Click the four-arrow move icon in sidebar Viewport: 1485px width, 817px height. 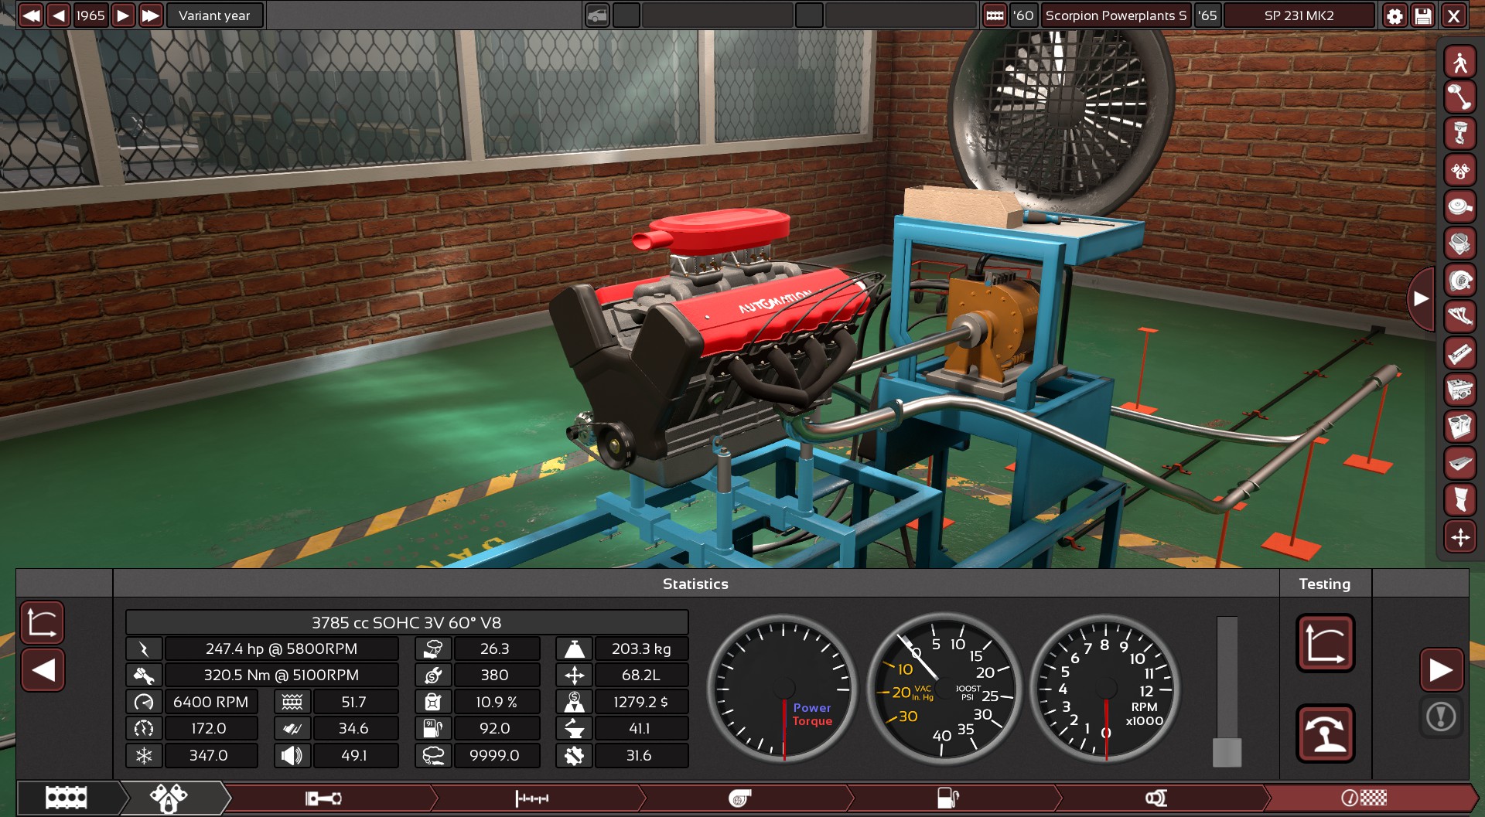(x=1459, y=536)
